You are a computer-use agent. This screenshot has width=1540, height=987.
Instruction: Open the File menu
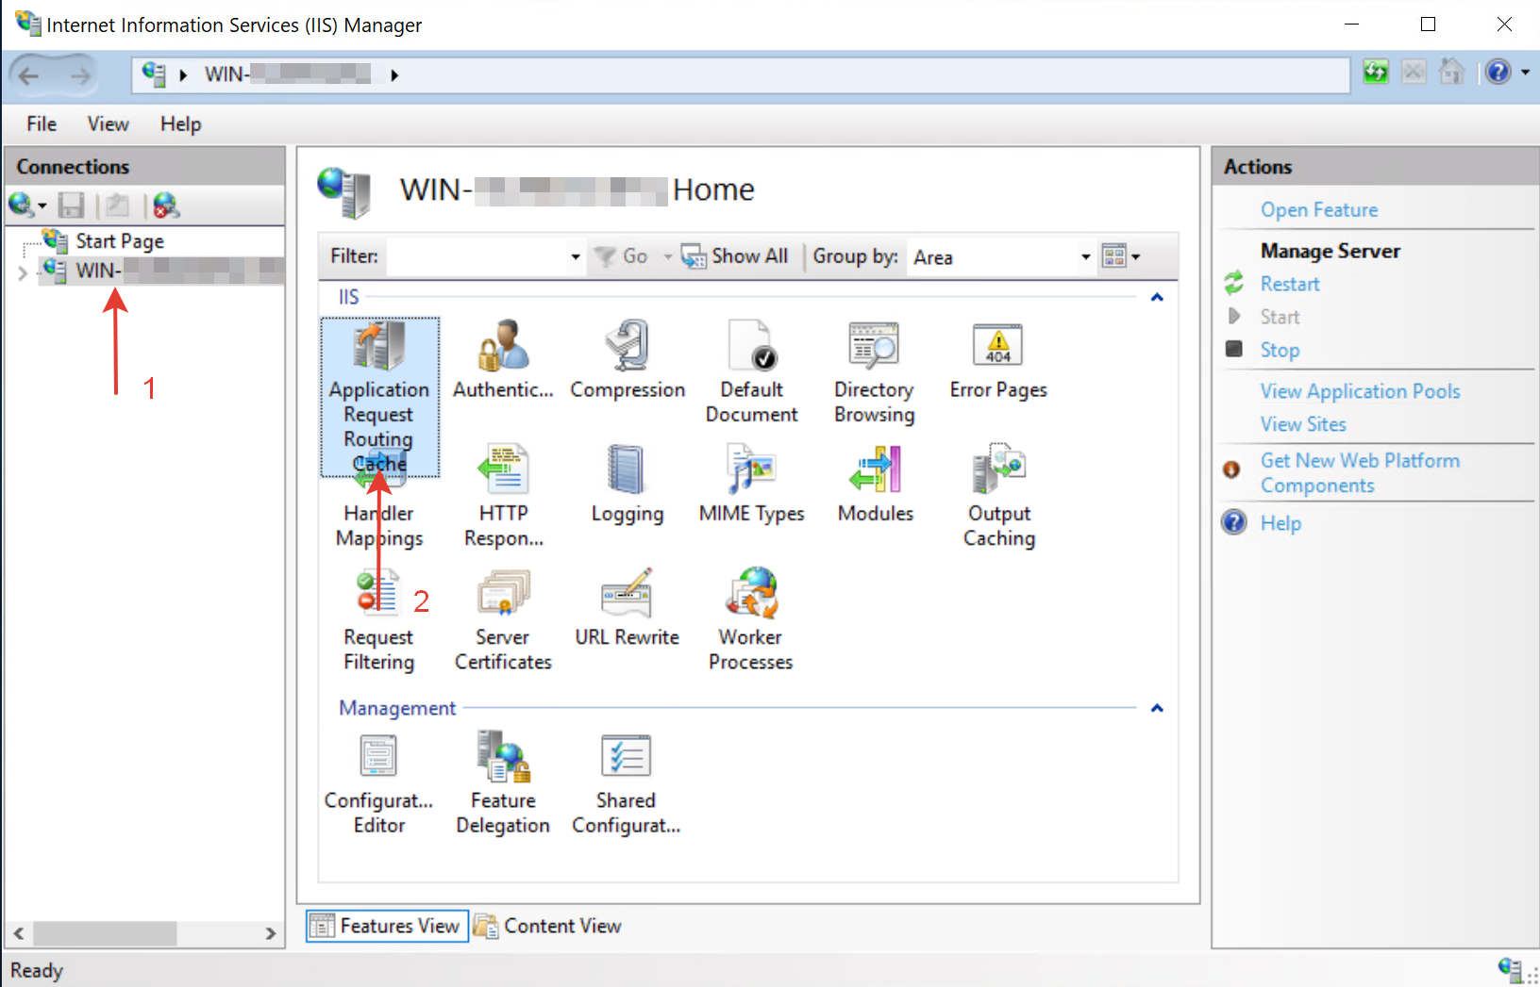click(x=42, y=123)
